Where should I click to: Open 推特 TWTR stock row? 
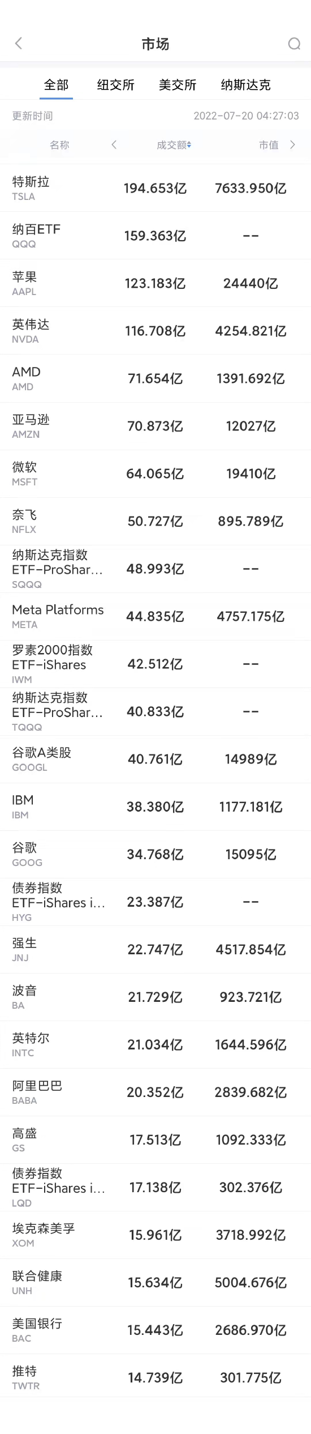pos(155,1377)
